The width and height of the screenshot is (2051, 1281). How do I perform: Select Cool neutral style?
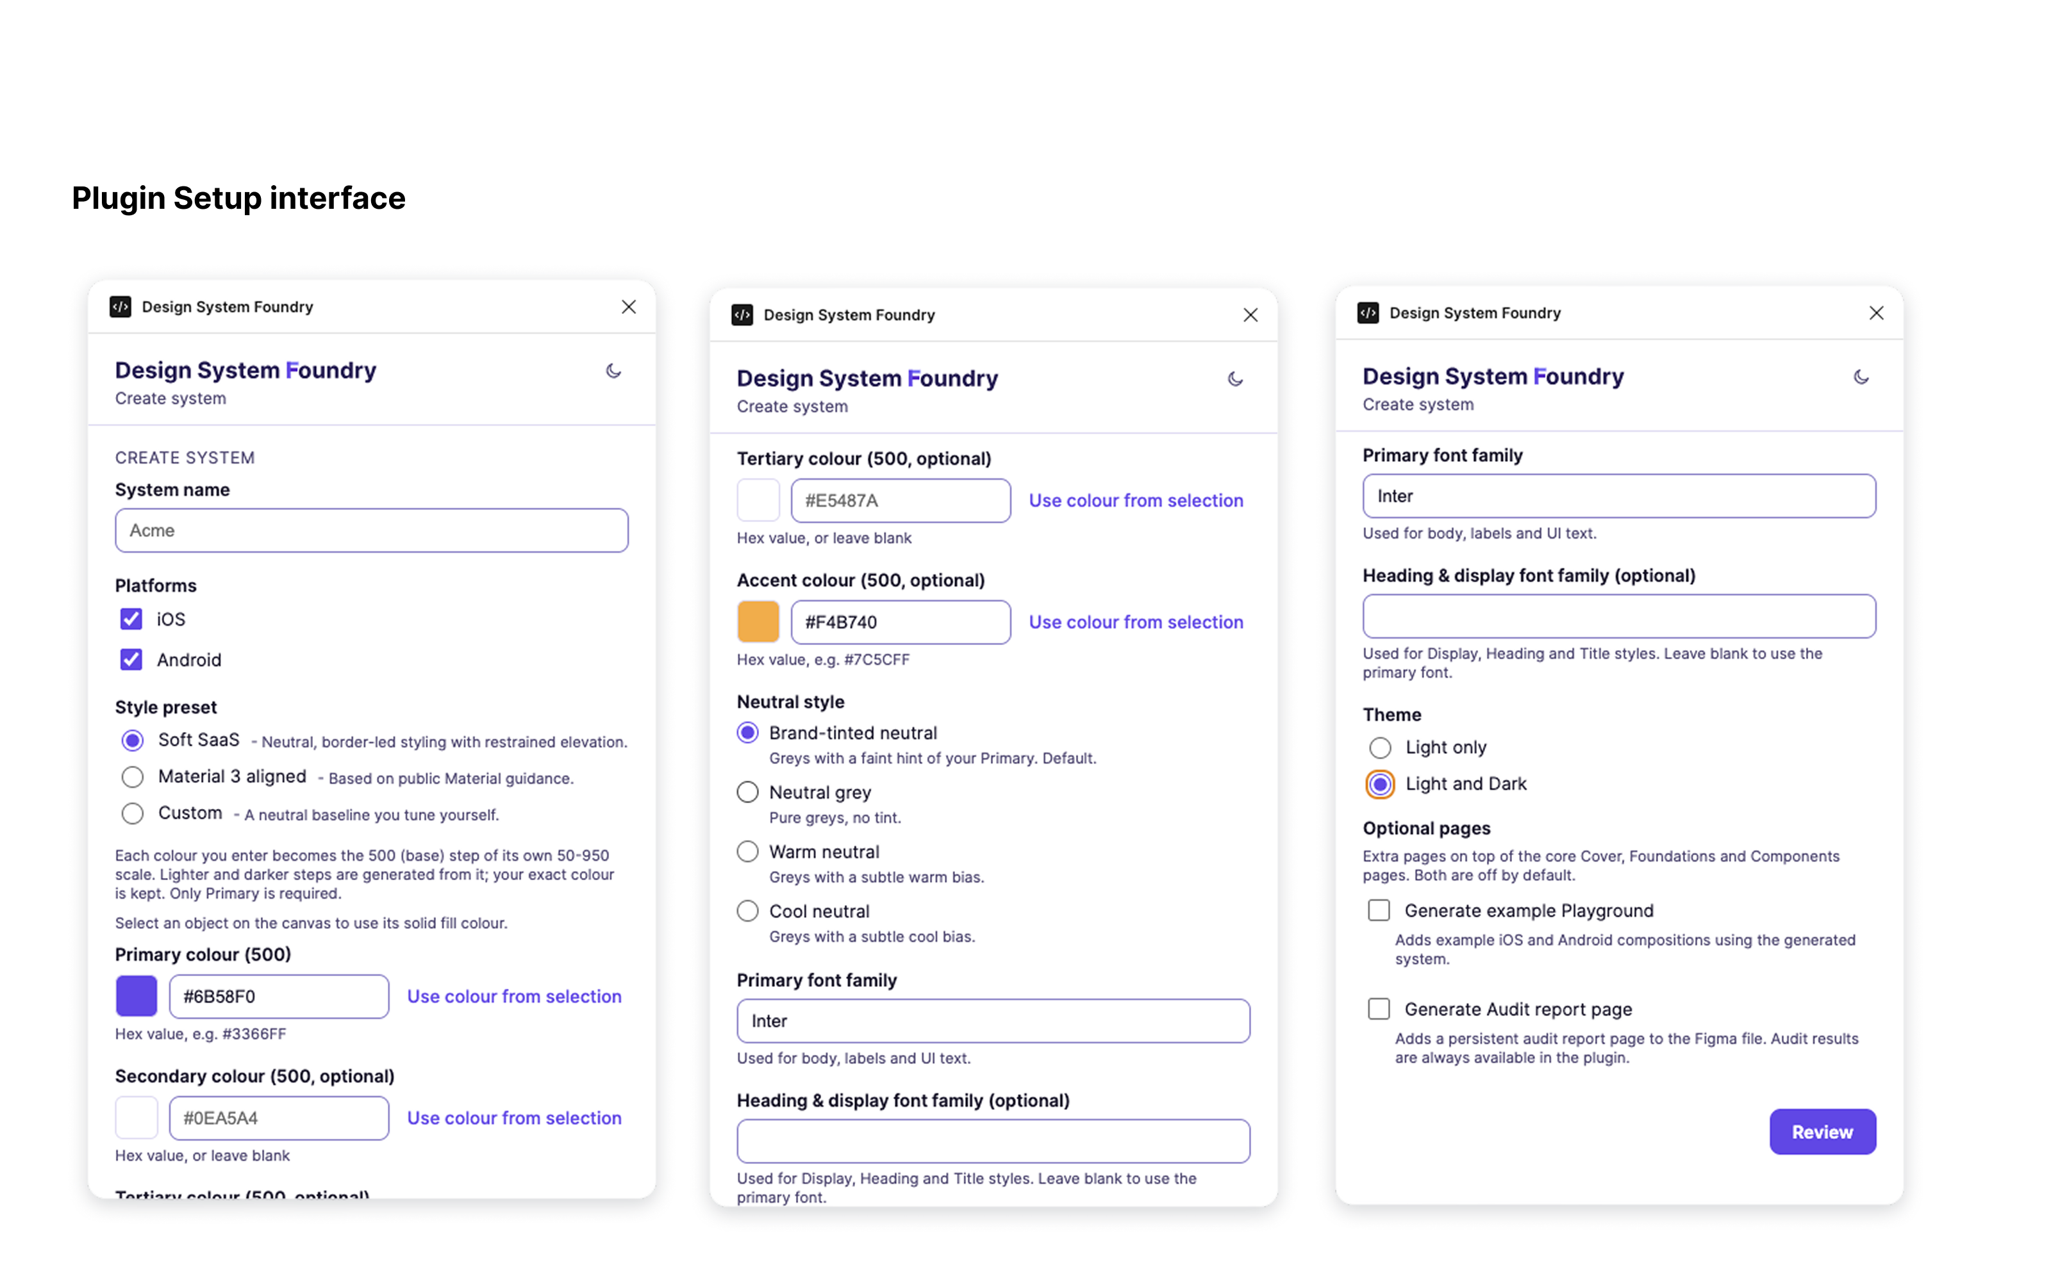pyautogui.click(x=747, y=911)
